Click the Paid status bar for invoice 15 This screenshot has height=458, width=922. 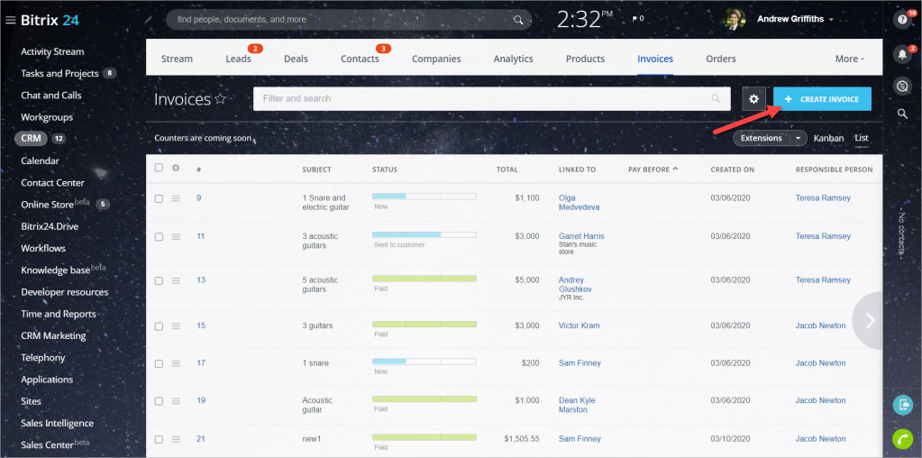pos(424,324)
